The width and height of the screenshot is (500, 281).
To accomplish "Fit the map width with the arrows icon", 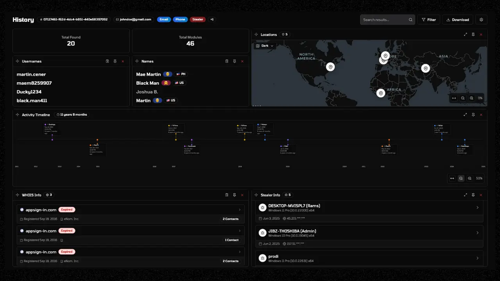I will point(454,98).
